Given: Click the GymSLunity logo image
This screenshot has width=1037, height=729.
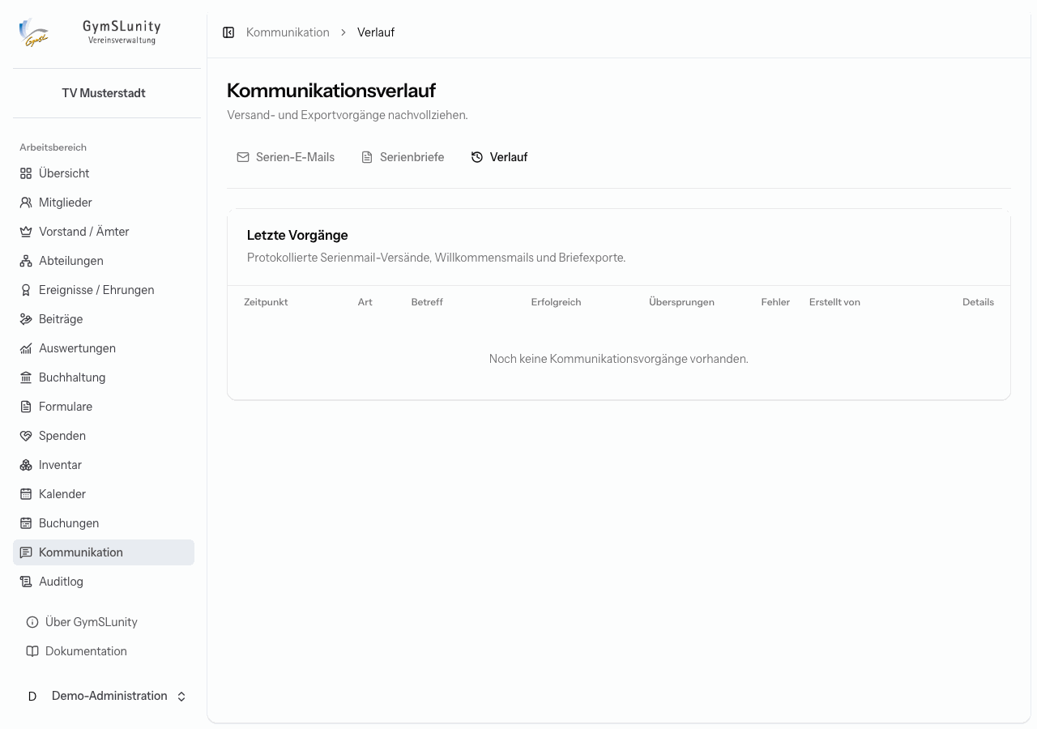Looking at the screenshot, I should (x=34, y=33).
